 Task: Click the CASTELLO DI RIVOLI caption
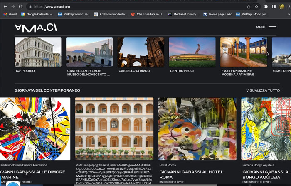pos(134,71)
